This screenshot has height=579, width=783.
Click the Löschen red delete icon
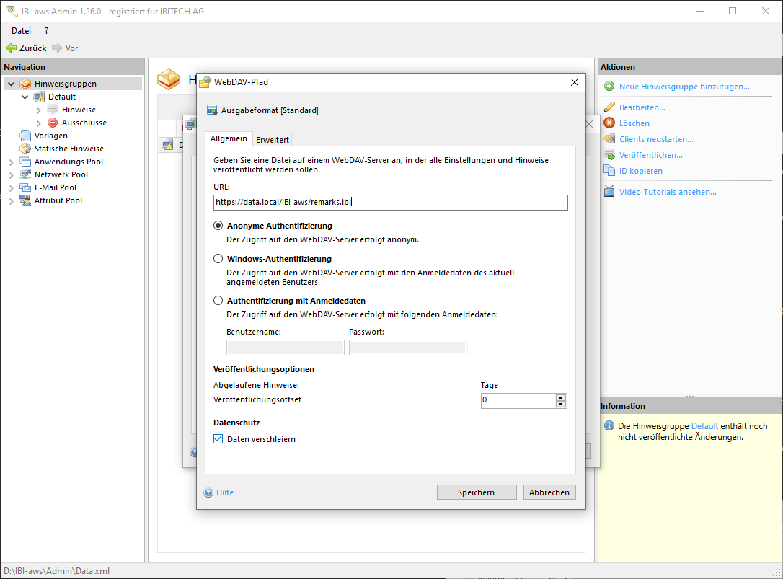coord(609,123)
